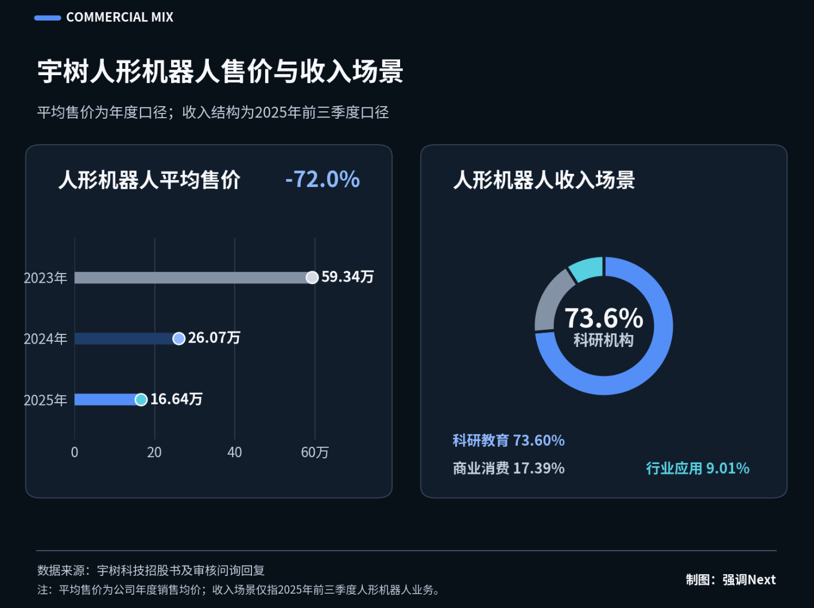Click the 商业消费 17.39% legend label

pyautogui.click(x=509, y=469)
